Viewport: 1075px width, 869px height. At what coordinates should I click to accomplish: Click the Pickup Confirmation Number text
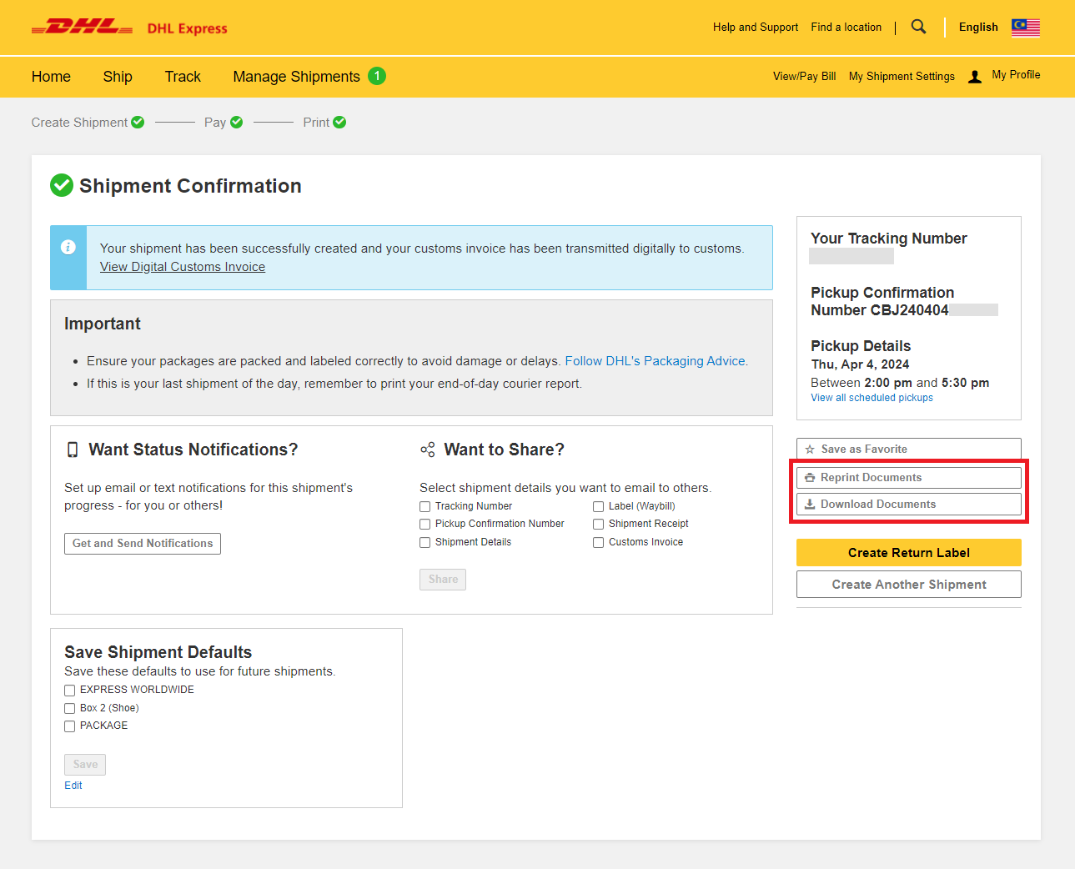coord(882,301)
